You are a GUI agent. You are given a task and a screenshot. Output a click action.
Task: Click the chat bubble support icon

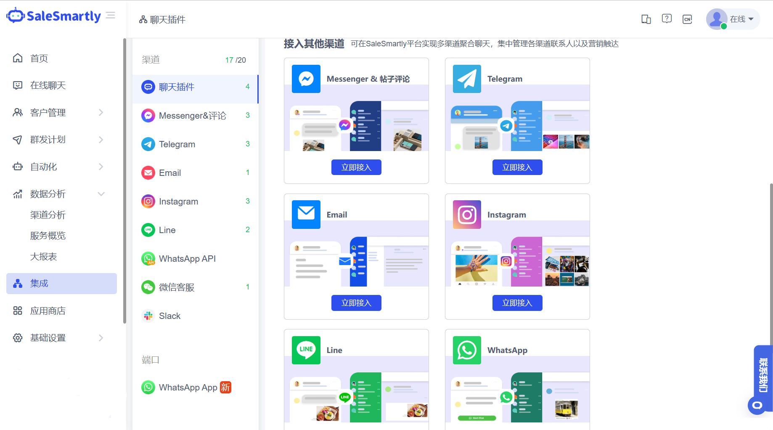(757, 406)
